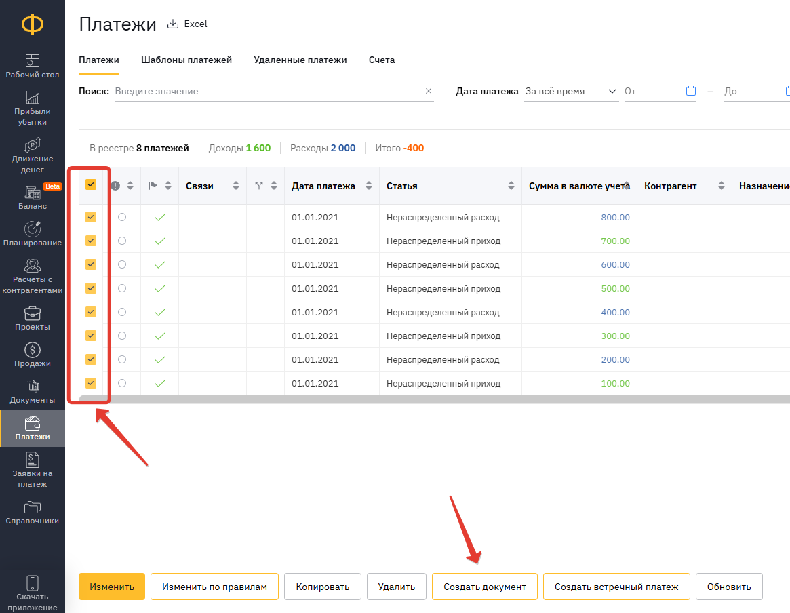Uncheck the 300.00 payment row checkbox
Screen dimensions: 790x613
[x=91, y=336]
